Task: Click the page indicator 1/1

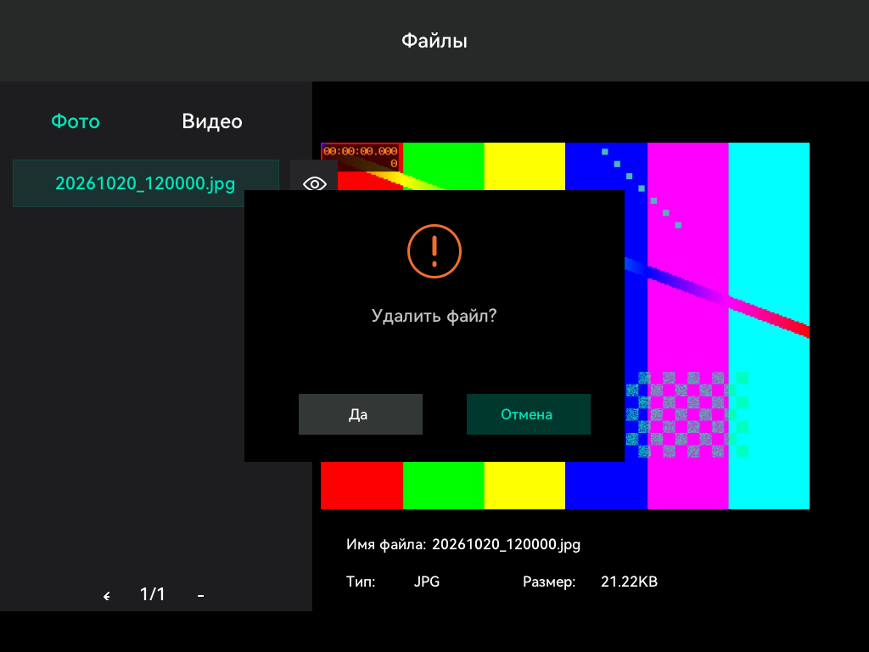Action: tap(153, 594)
